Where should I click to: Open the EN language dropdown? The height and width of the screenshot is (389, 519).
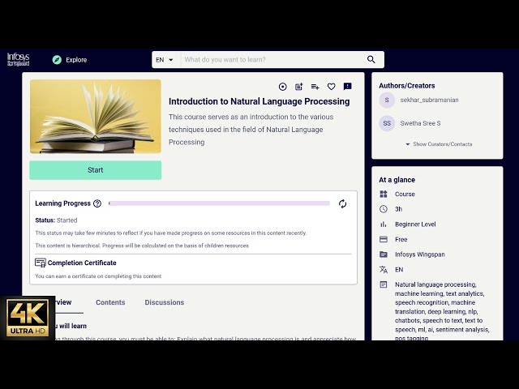tap(165, 60)
